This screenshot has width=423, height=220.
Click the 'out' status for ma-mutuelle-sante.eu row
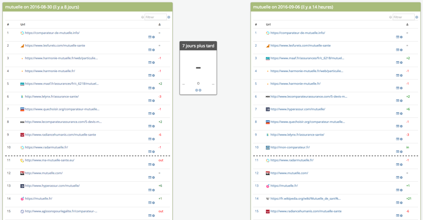tap(161, 160)
